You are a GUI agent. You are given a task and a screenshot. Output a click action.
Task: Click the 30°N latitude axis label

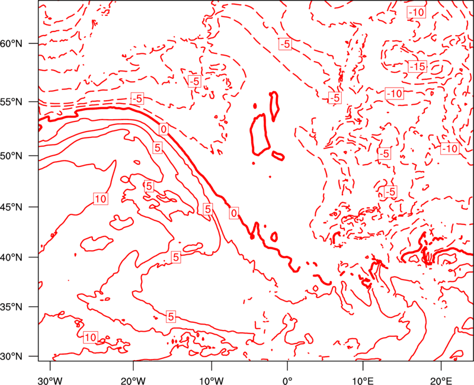pyautogui.click(x=11, y=357)
